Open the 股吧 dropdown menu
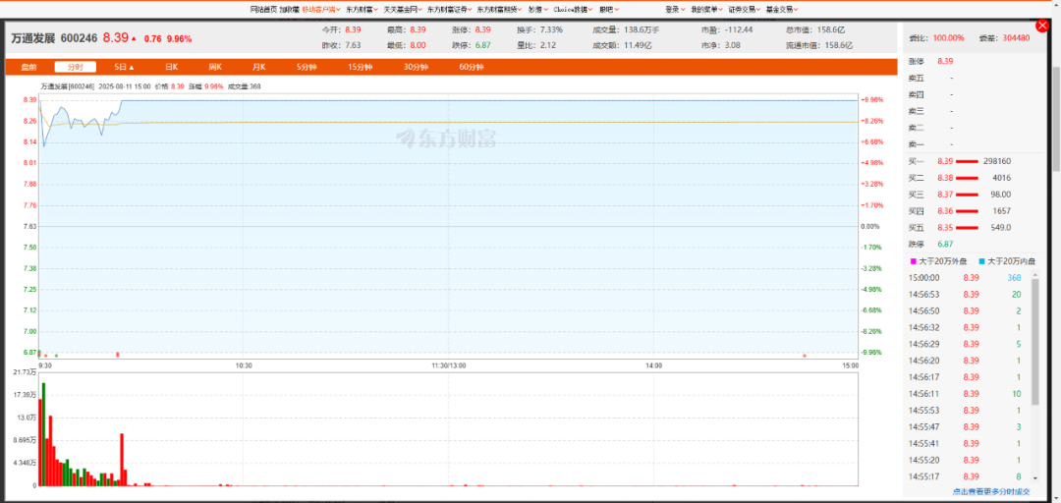1061x503 pixels. pos(608,10)
